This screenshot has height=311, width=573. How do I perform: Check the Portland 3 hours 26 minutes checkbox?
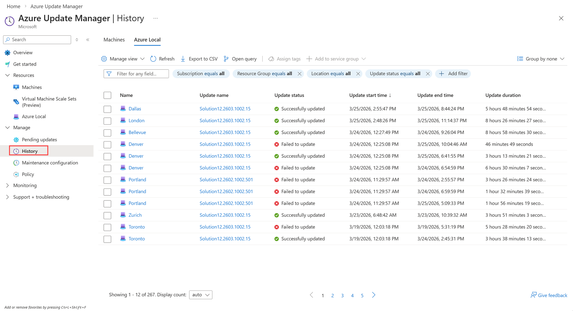tap(107, 180)
